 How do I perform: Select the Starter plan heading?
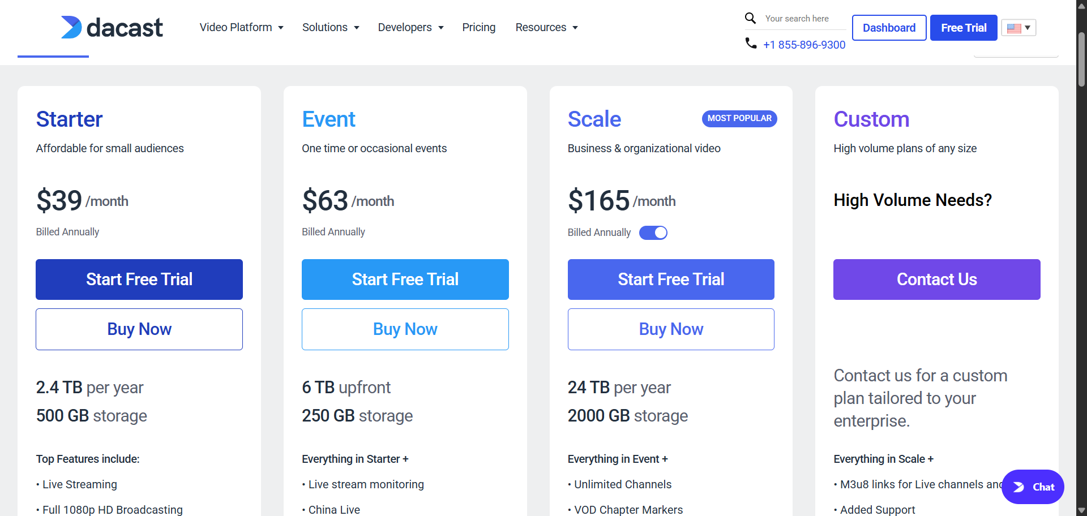(69, 119)
